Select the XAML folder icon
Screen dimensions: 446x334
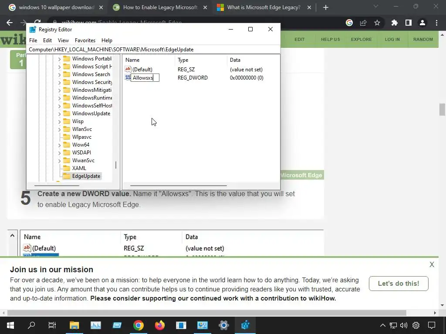click(67, 168)
